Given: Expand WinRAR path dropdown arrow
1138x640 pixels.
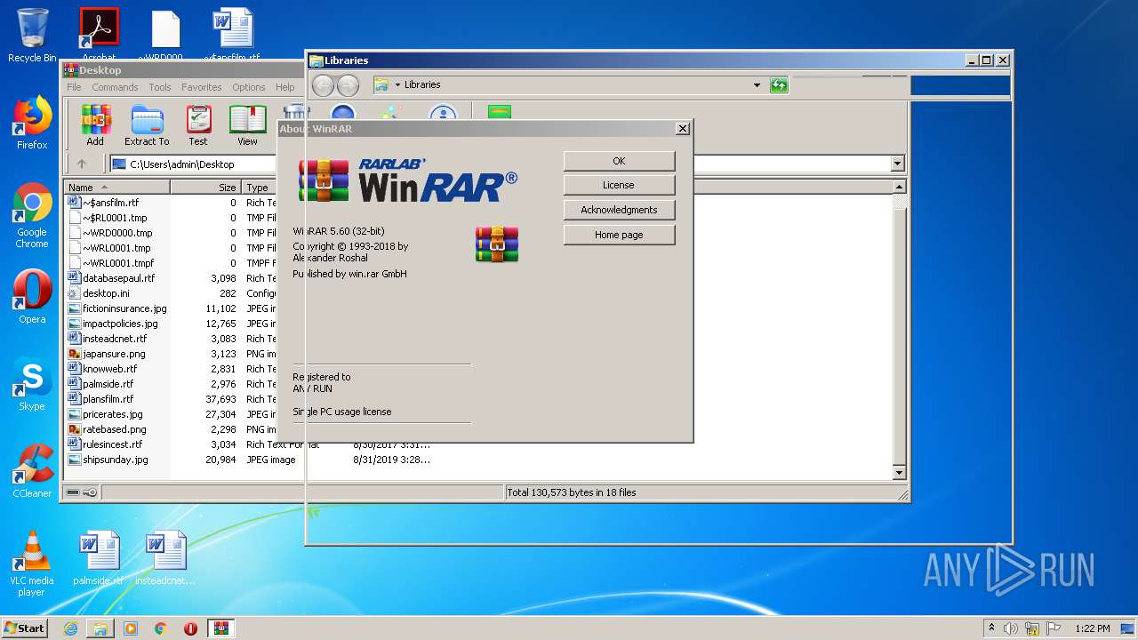Looking at the screenshot, I should (897, 164).
